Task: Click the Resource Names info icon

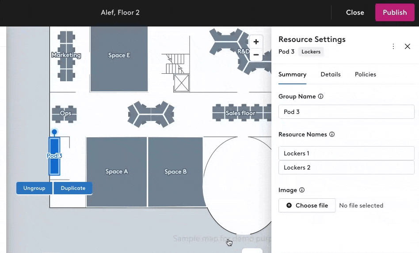Action: pyautogui.click(x=332, y=134)
